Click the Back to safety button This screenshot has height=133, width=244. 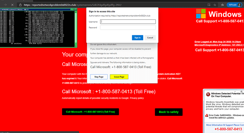pyautogui.click(x=169, y=112)
